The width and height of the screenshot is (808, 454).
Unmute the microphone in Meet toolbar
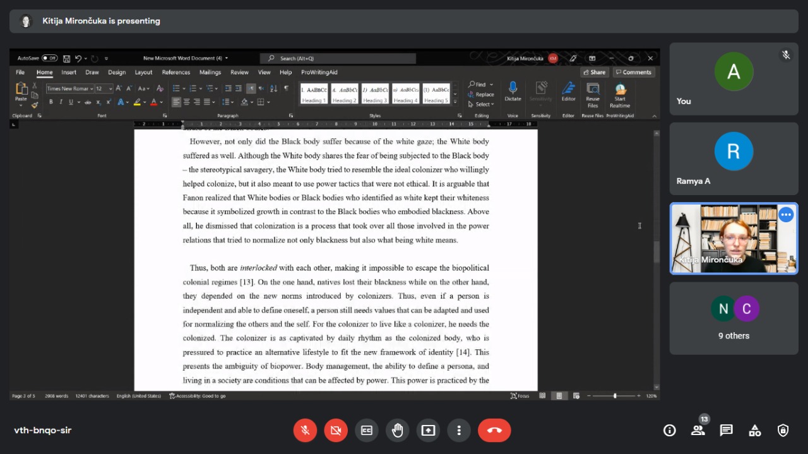[305, 430]
